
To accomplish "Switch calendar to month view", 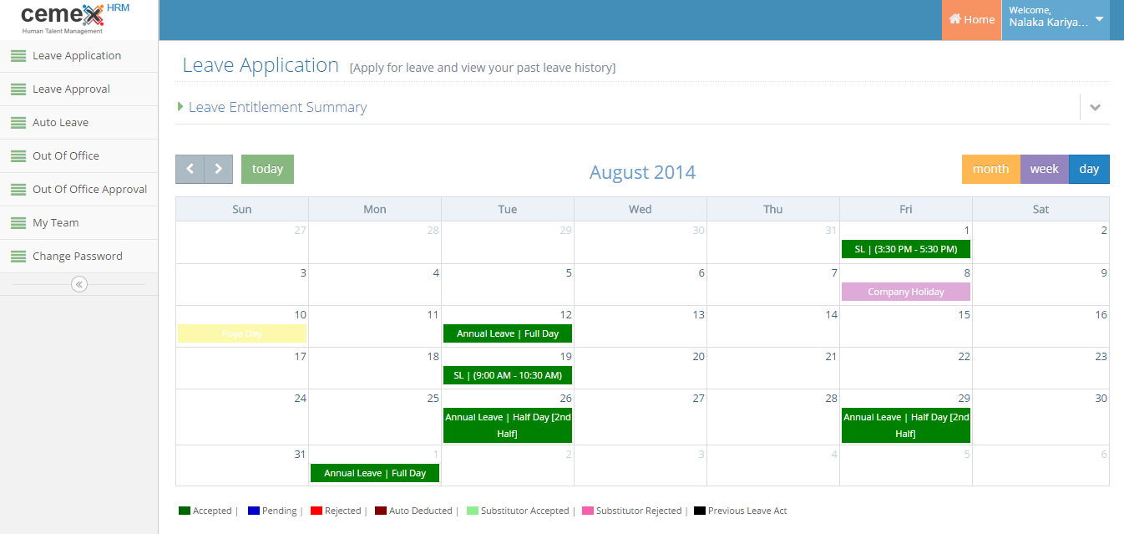I will pyautogui.click(x=990, y=169).
